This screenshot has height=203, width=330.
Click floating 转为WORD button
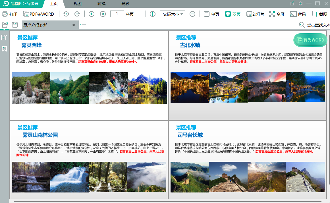310,40
